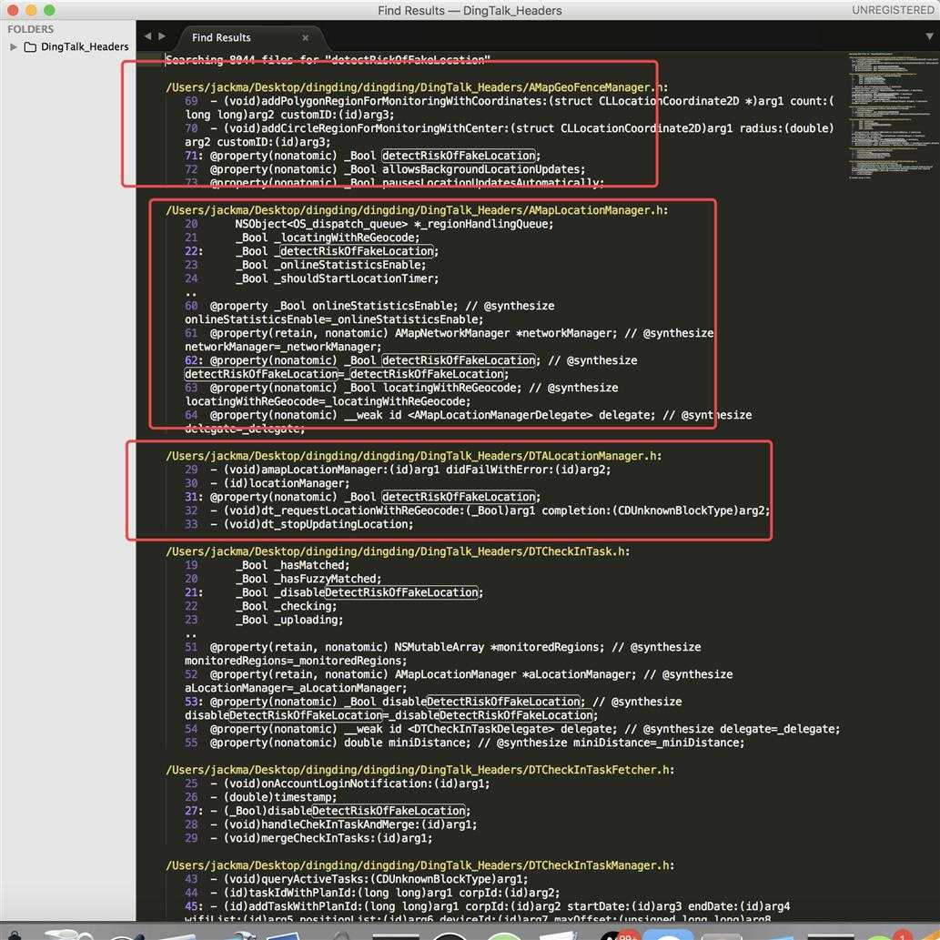Click line 69 addPolygonRegionForMonitoringWithCoordinates
Viewport: 940px width, 940px height.
click(x=509, y=108)
